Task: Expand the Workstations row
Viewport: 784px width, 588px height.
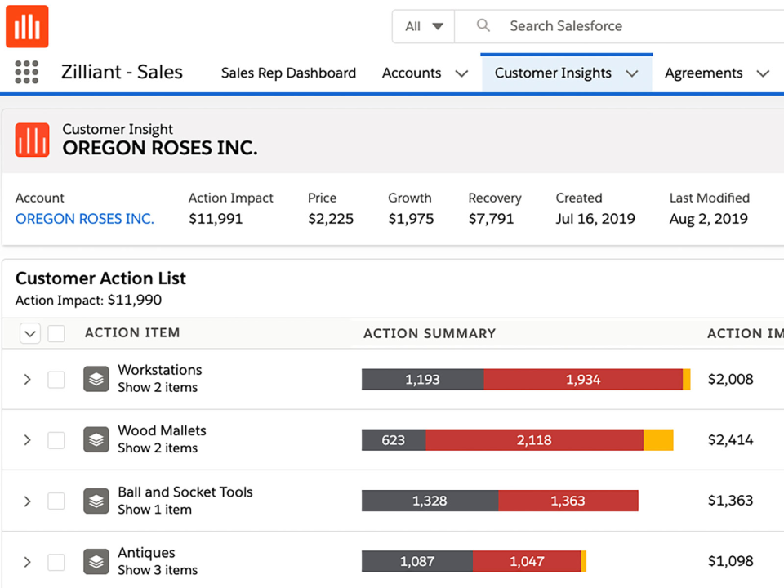Action: pos(27,379)
